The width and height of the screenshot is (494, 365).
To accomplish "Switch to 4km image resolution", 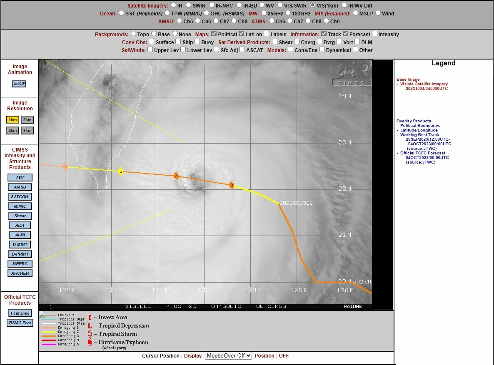I will (12, 130).
